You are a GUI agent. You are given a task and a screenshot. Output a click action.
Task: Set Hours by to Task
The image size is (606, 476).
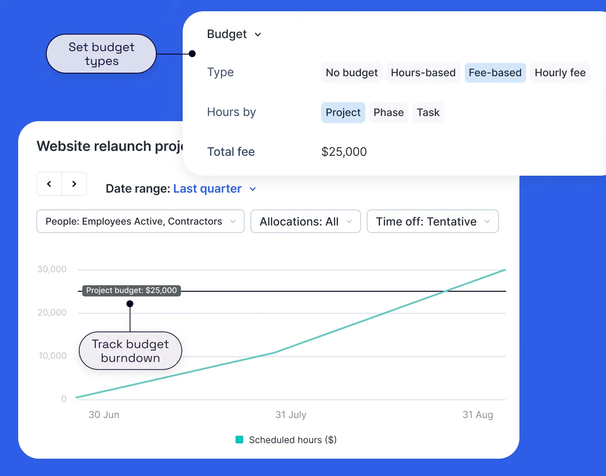[x=428, y=113]
